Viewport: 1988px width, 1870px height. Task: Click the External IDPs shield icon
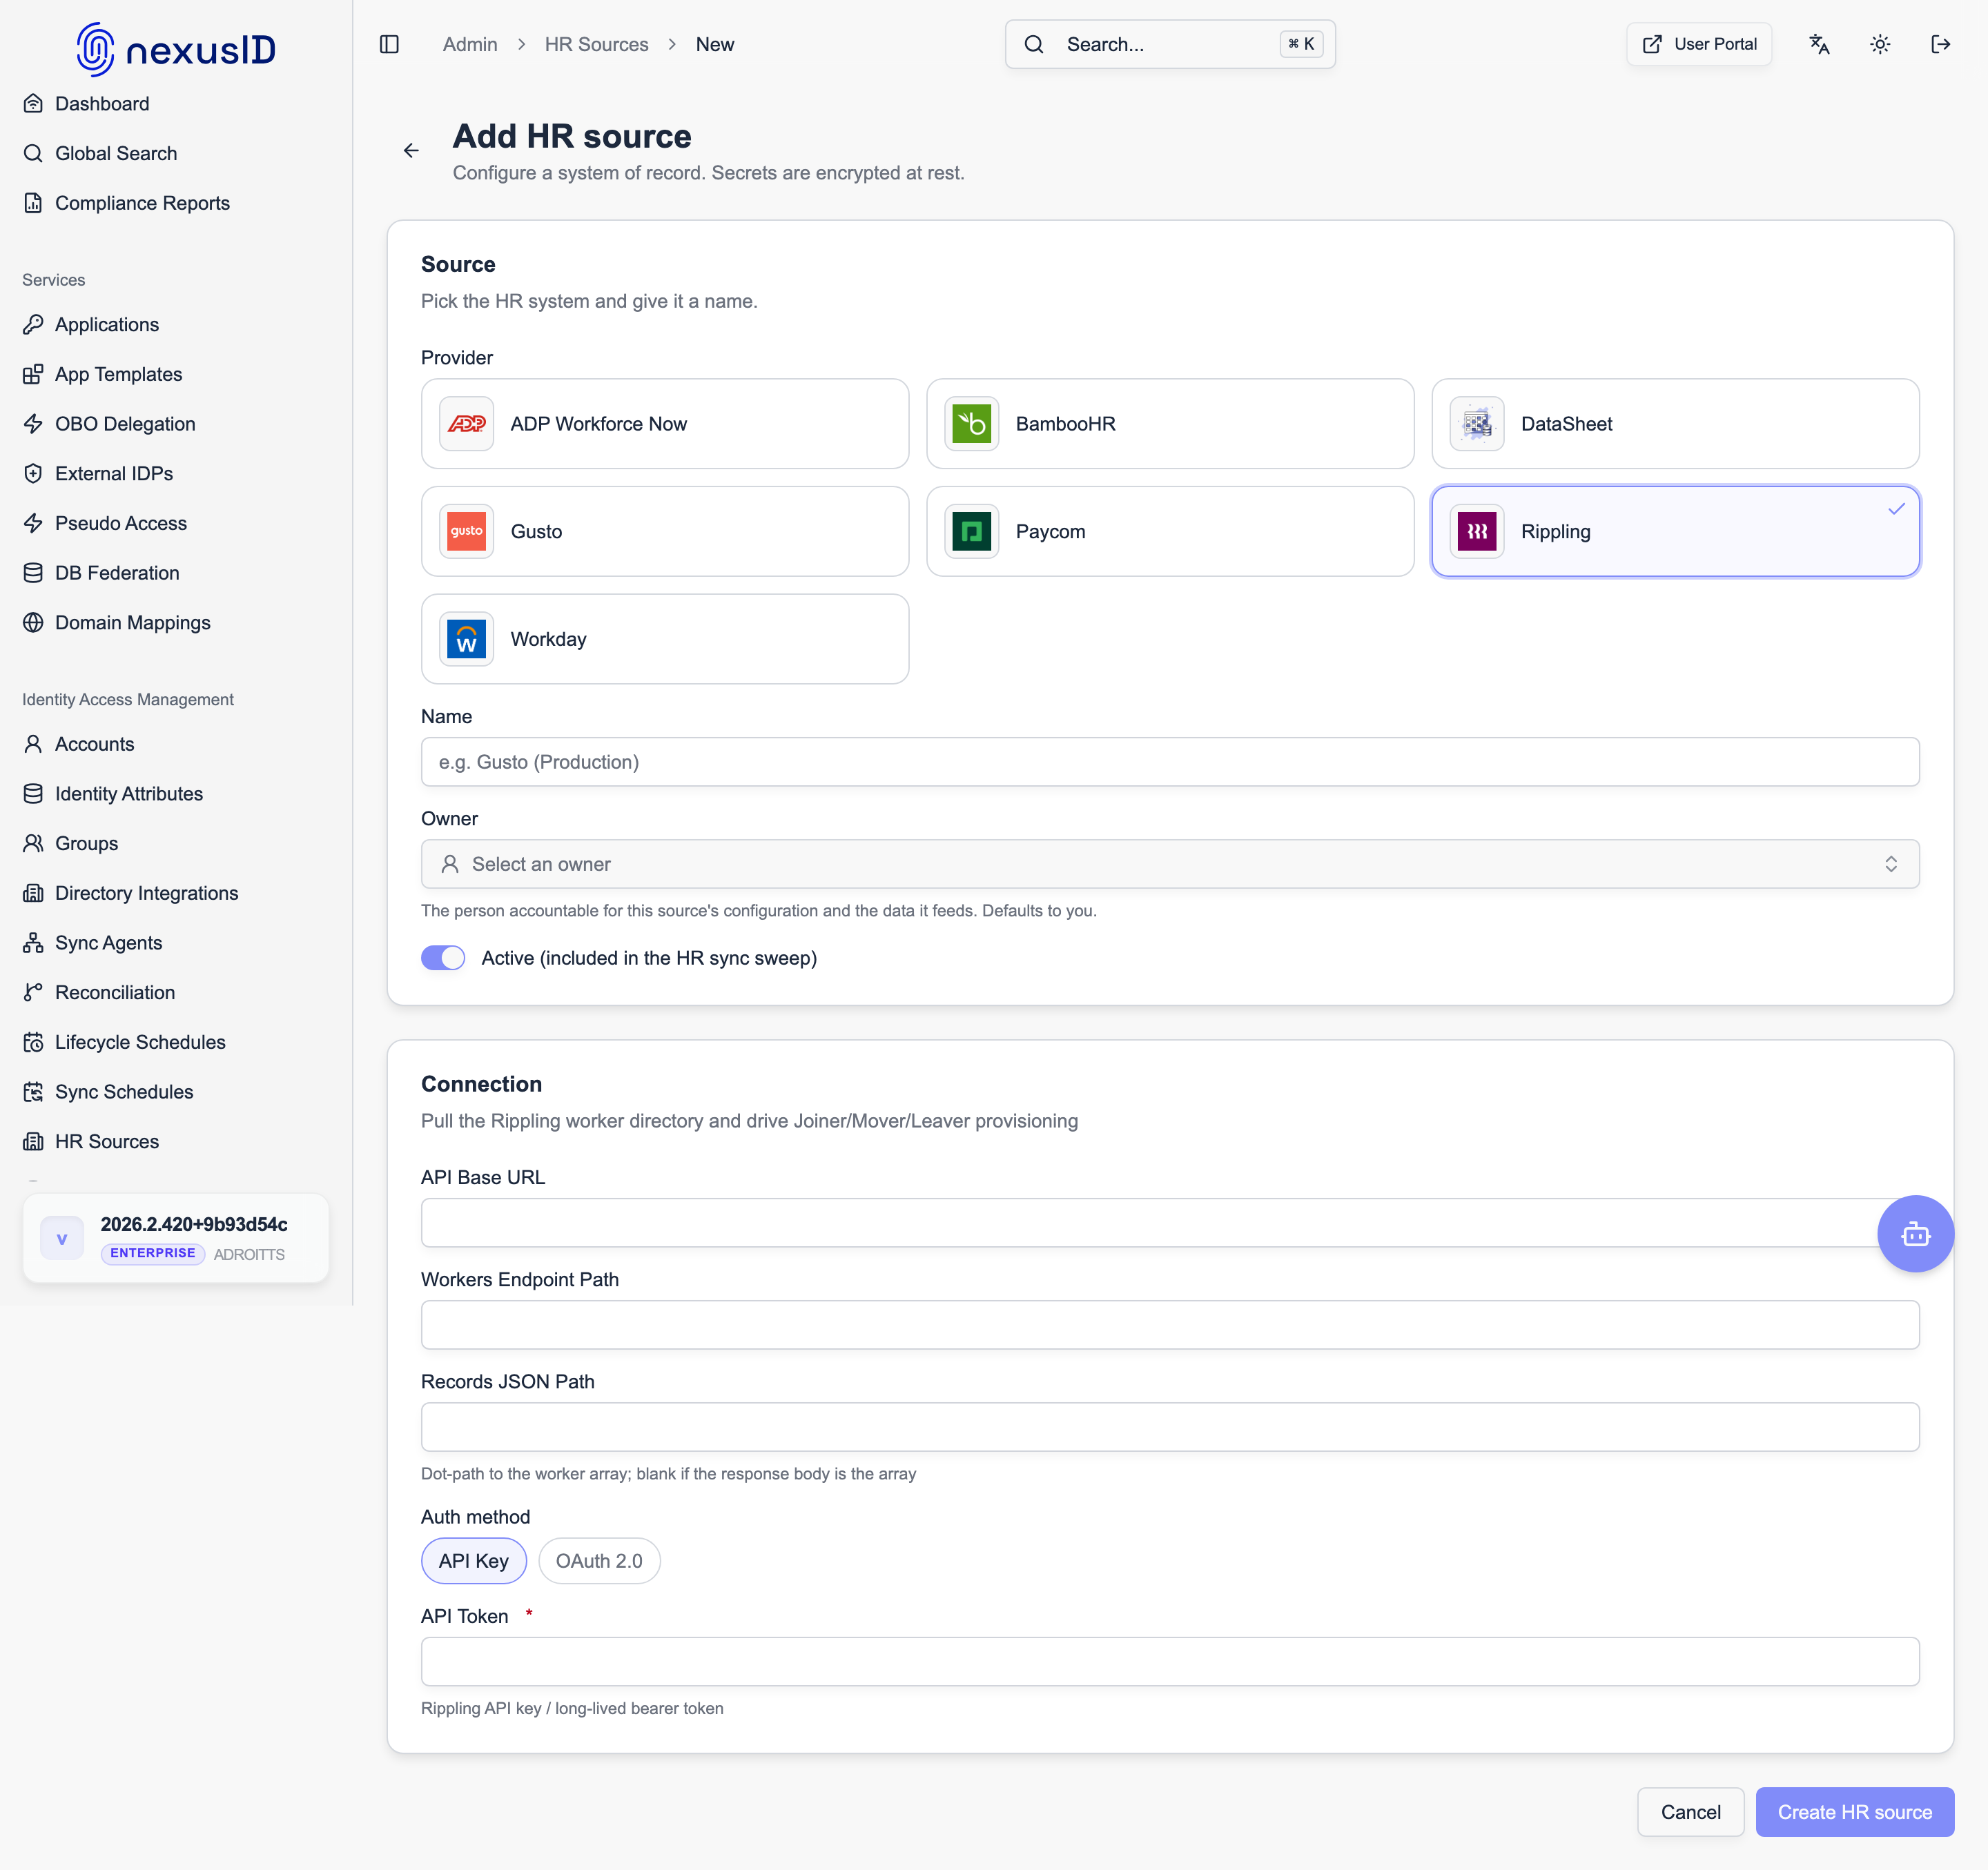33,474
